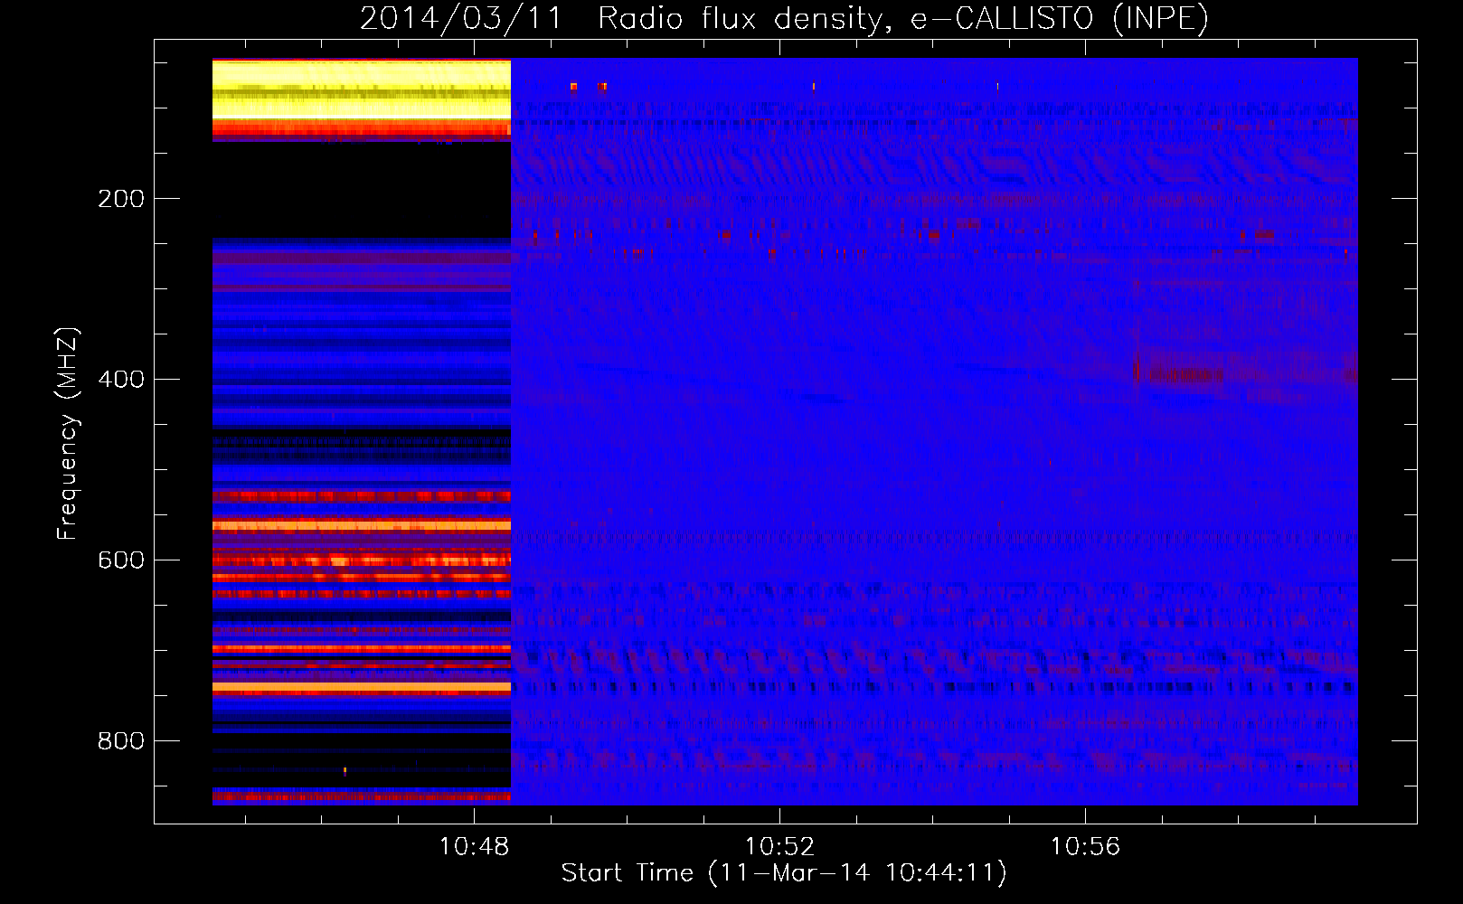Click the bright yellow band atop the spectrogram

click(x=362, y=90)
